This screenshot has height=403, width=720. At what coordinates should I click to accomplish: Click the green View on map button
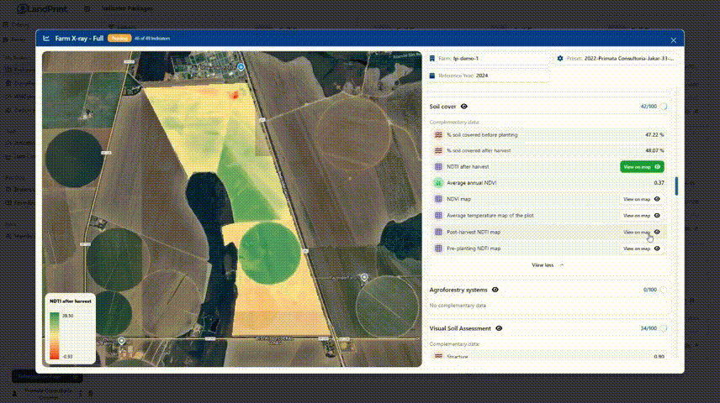coord(641,167)
